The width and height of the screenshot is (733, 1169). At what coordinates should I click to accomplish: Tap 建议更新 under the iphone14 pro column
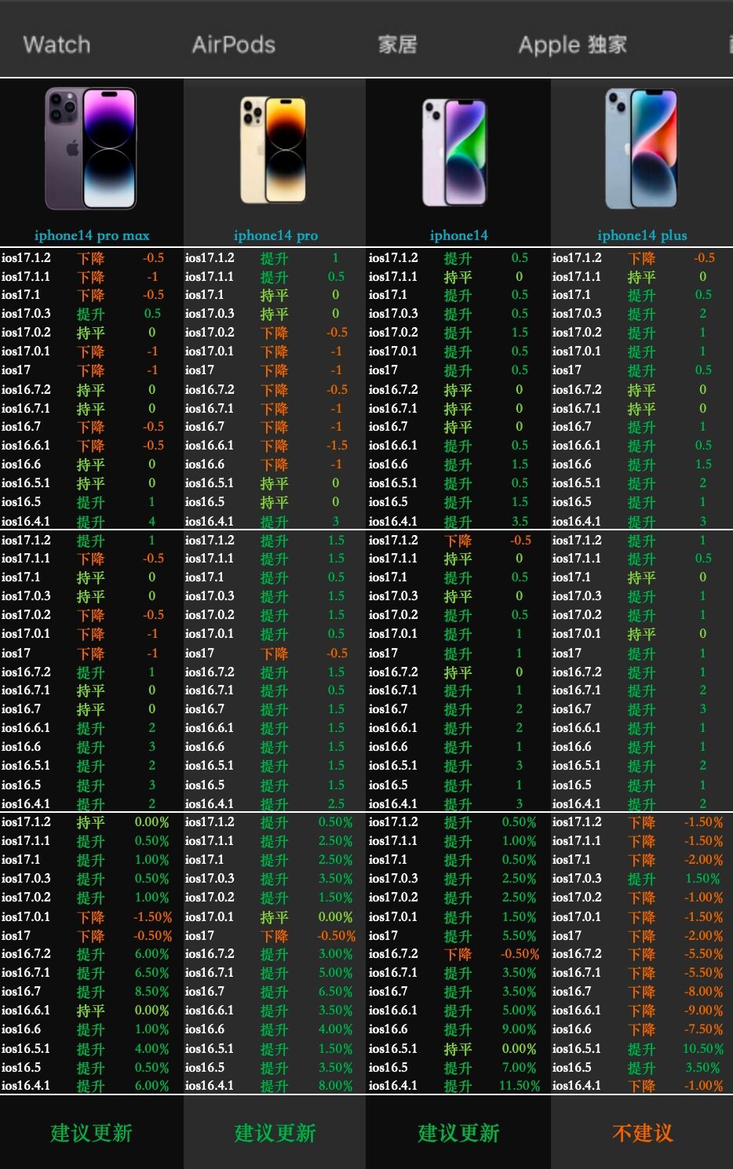(275, 1133)
